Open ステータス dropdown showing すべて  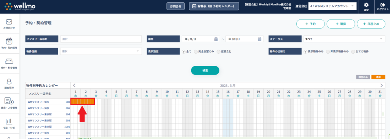click(x=344, y=39)
